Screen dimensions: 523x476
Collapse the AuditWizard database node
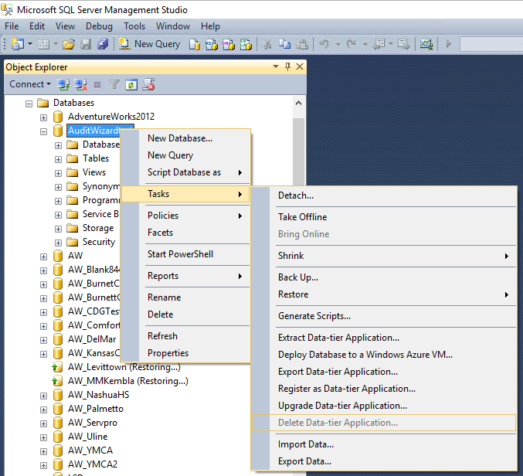tap(43, 132)
